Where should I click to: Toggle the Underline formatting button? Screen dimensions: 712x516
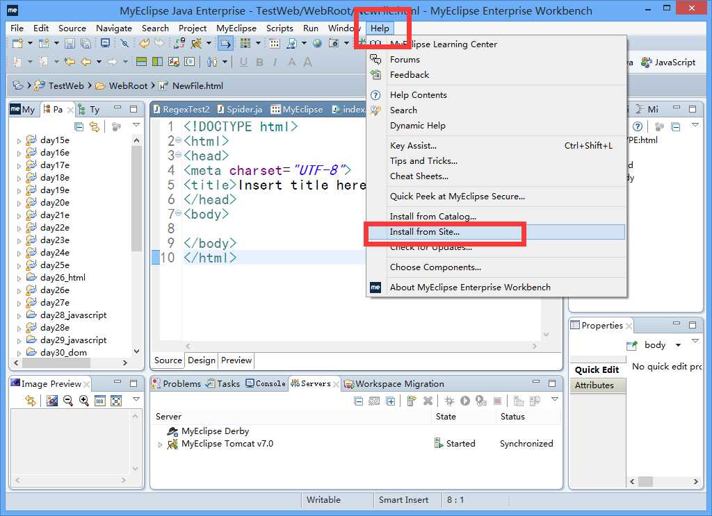tap(244, 62)
